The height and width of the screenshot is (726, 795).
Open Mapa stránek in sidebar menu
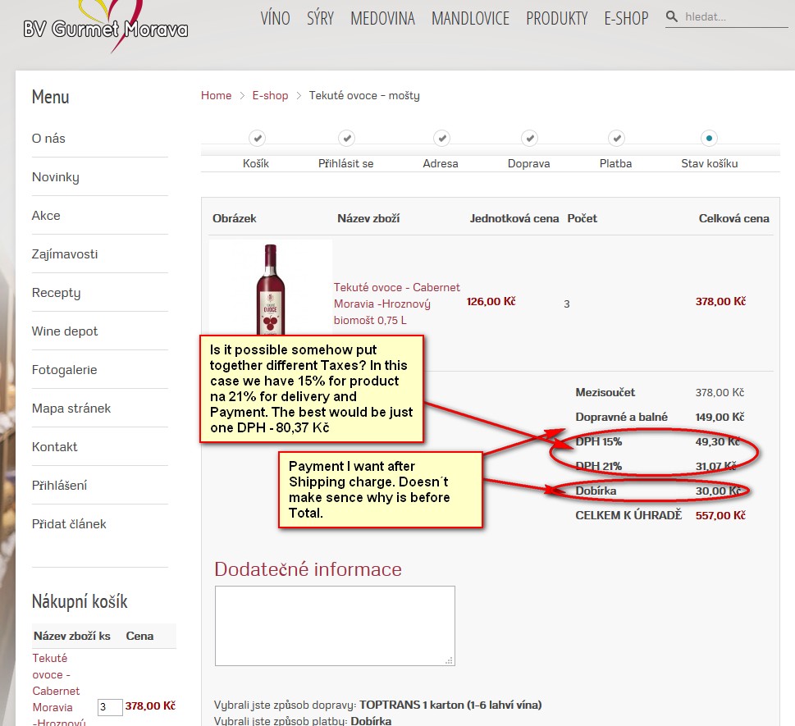pyautogui.click(x=71, y=409)
